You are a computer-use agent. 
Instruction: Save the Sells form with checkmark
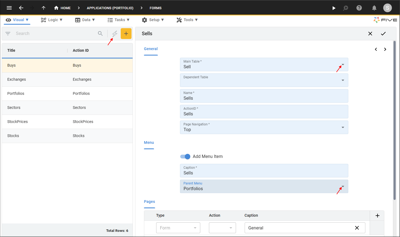383,34
